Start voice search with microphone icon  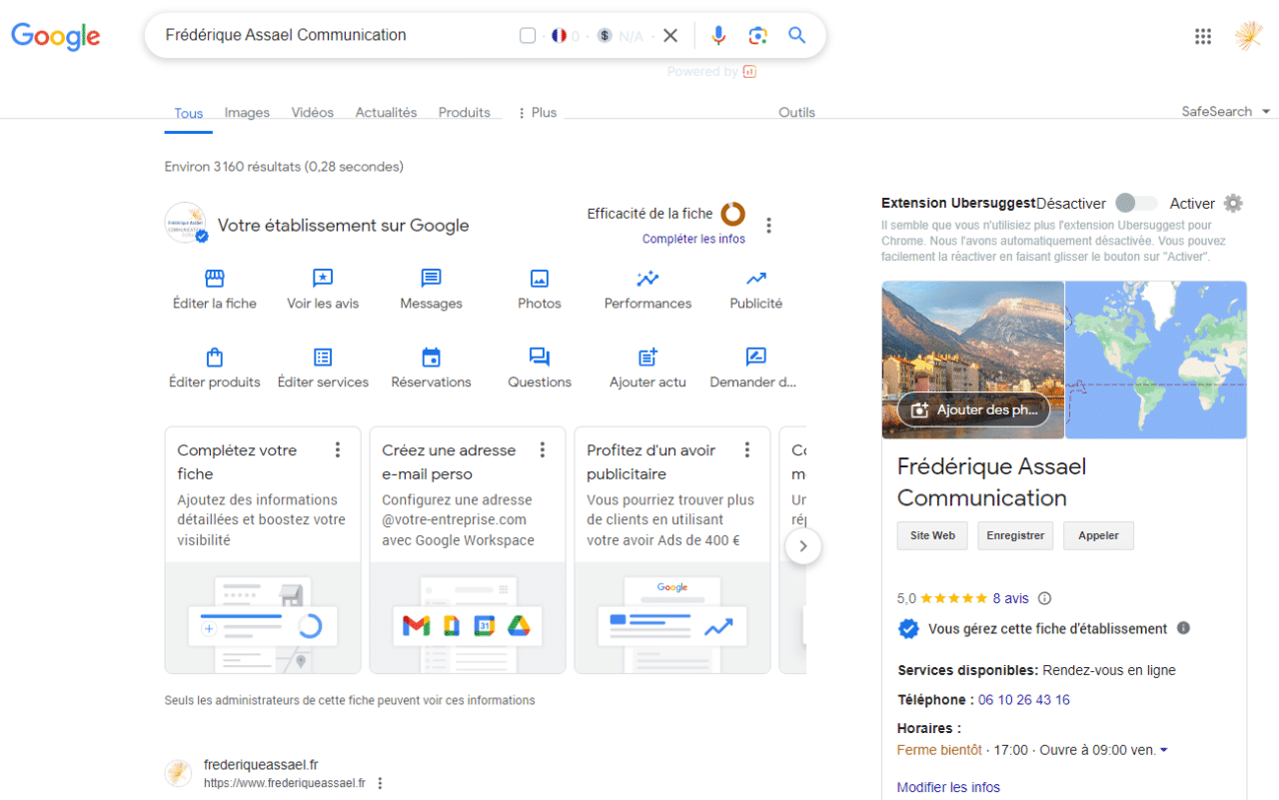tap(718, 36)
